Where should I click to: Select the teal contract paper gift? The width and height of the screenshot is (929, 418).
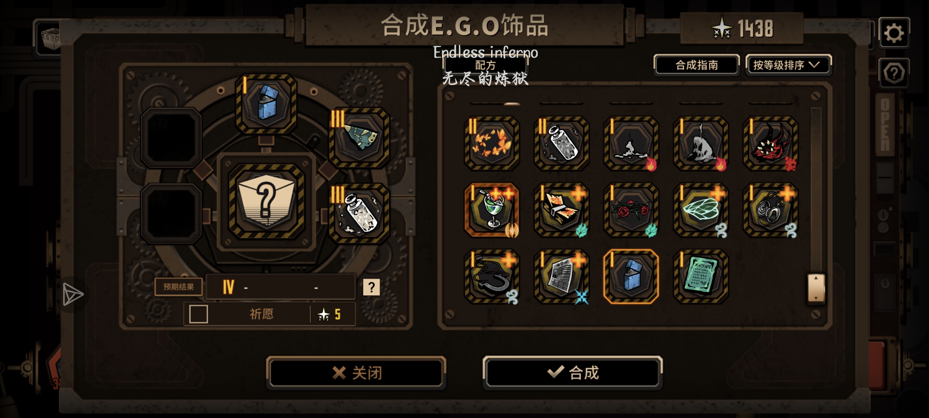[701, 277]
